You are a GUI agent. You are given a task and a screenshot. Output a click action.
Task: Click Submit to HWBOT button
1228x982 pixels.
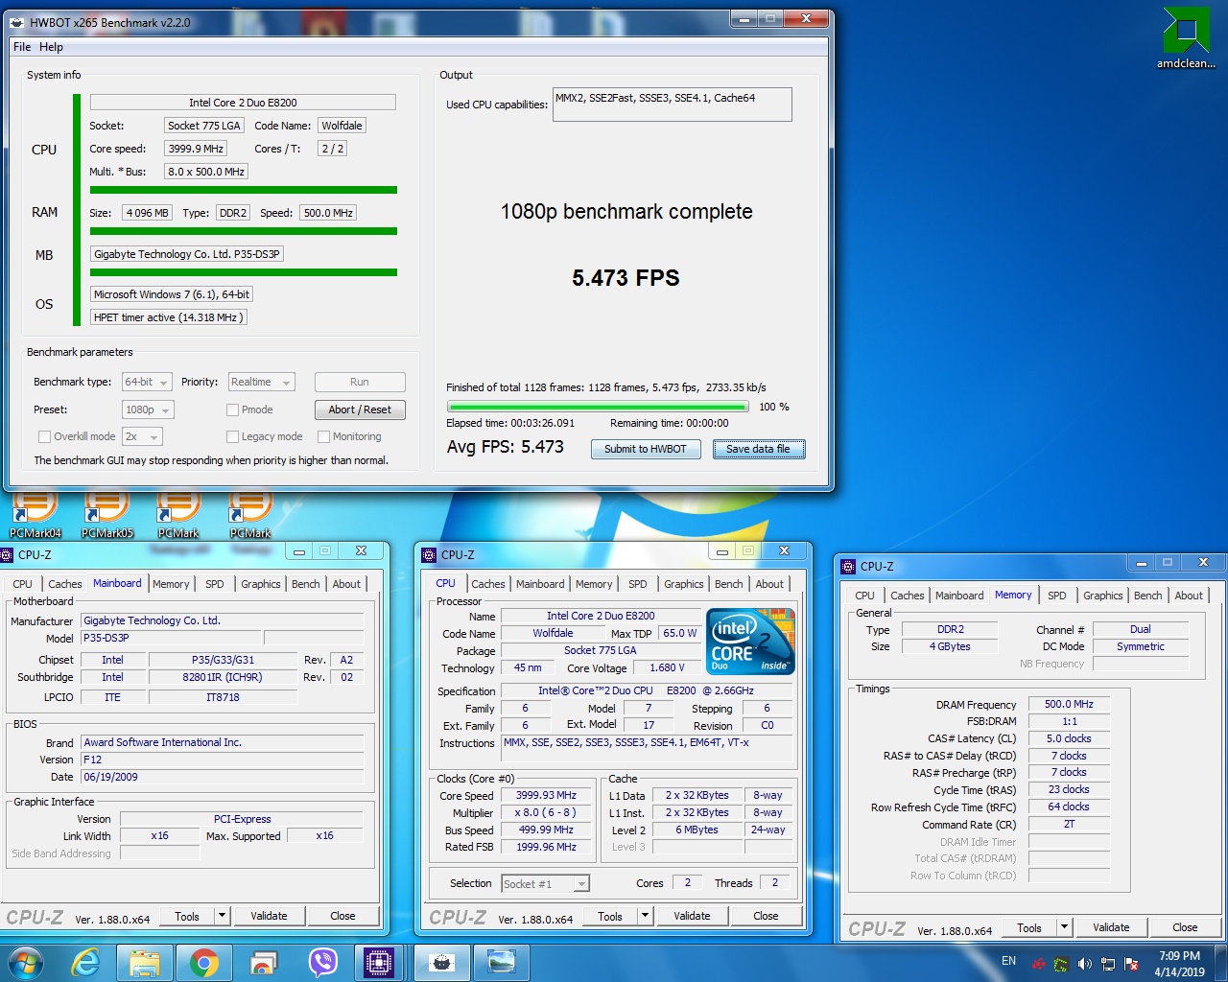(646, 449)
